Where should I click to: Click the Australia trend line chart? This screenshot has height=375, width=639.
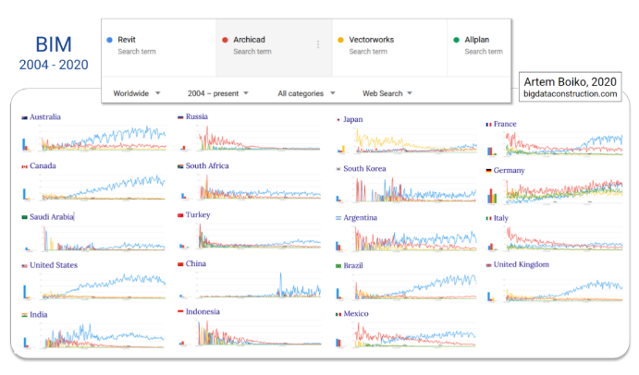(x=103, y=138)
